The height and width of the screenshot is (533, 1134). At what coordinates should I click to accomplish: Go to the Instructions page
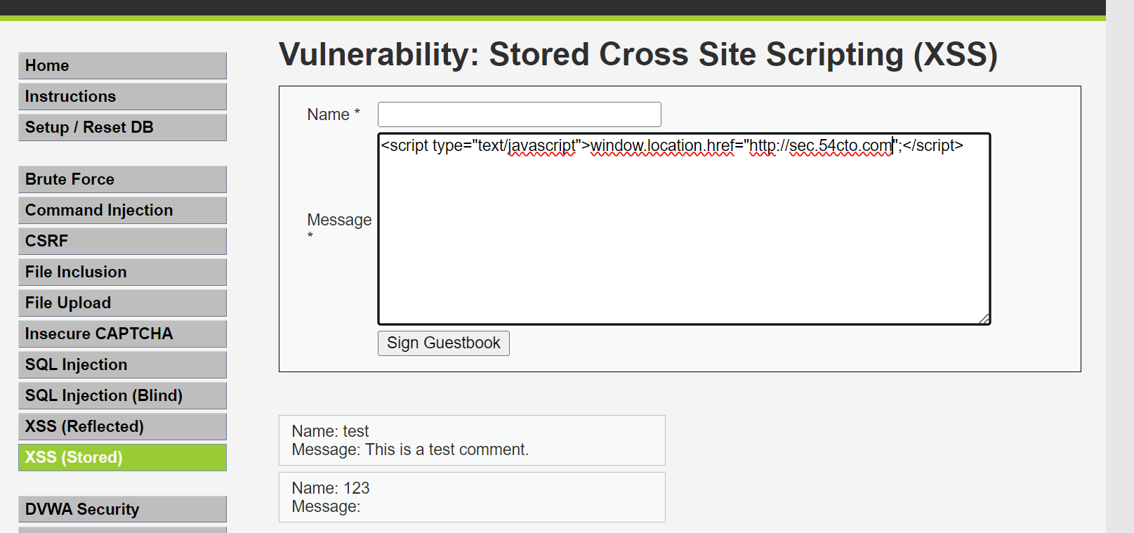click(x=122, y=96)
